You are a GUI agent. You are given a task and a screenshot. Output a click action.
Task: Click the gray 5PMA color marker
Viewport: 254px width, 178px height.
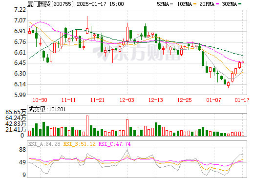coord(171,4)
